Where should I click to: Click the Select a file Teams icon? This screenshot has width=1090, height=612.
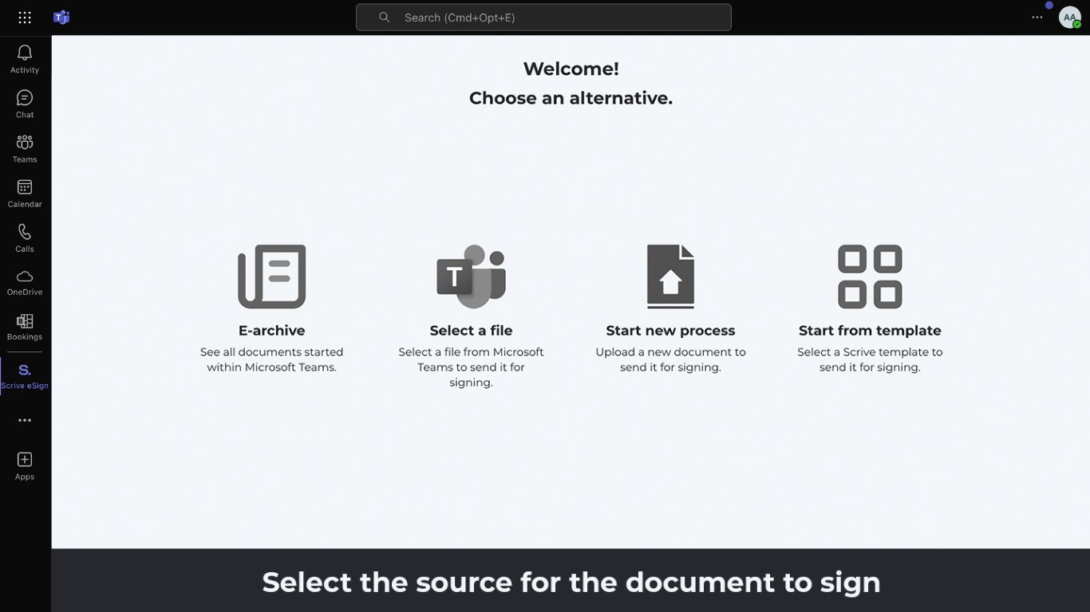point(471,277)
